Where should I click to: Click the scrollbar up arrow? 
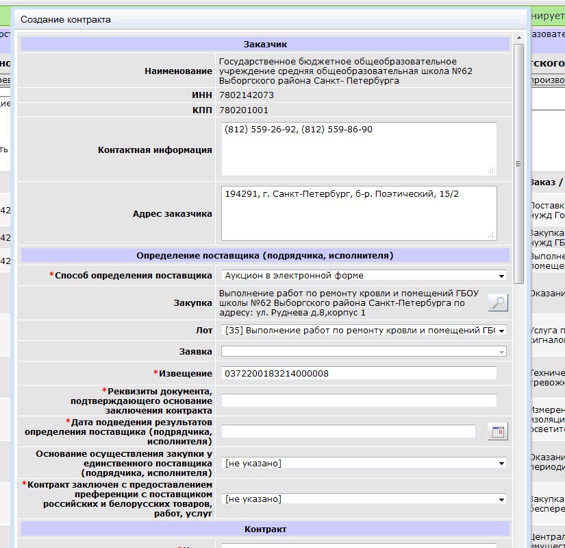click(519, 38)
